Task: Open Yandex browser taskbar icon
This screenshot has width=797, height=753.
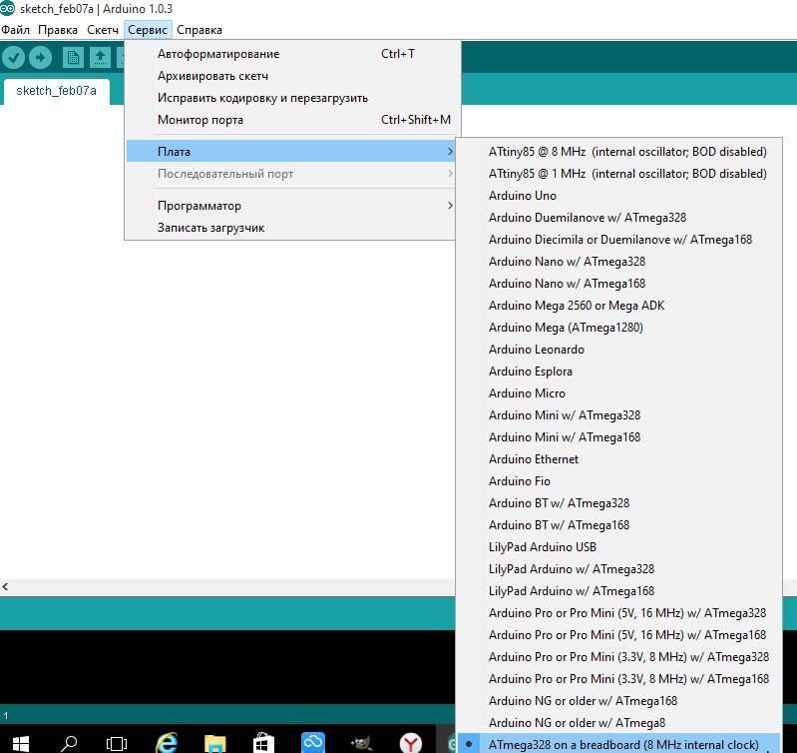Action: [x=410, y=743]
